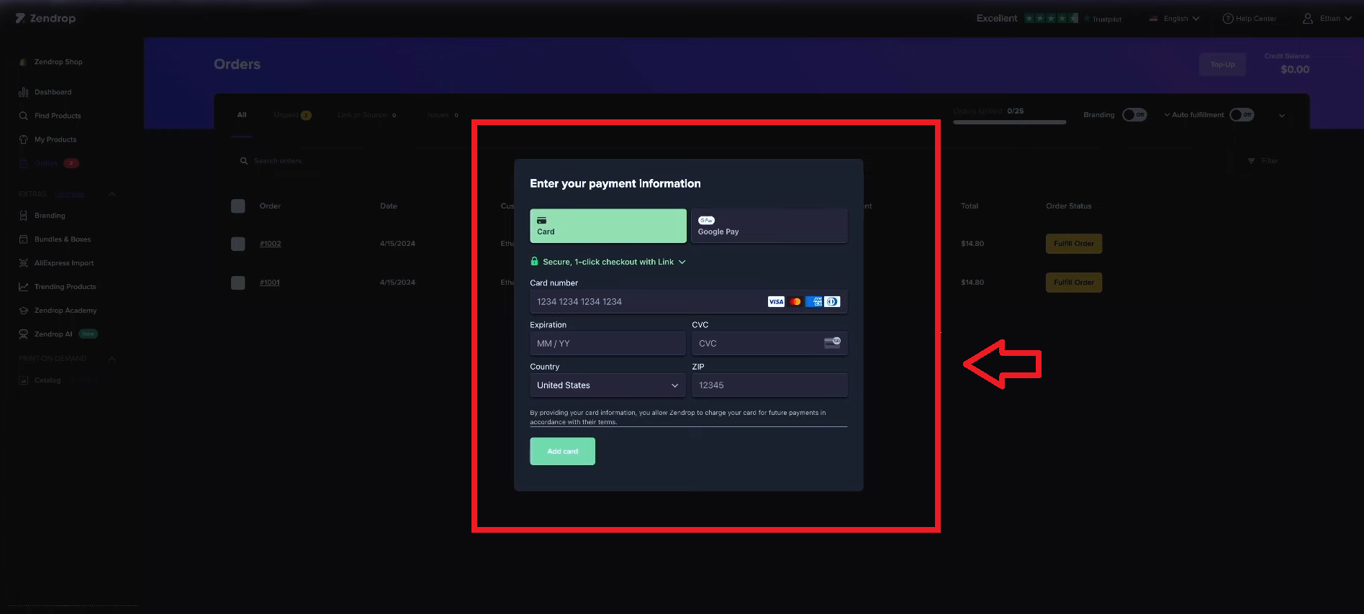Viewport: 1364px width, 614px height.
Task: Expand the chevron beside Auto fulfillment toggle
Action: pos(1281,115)
